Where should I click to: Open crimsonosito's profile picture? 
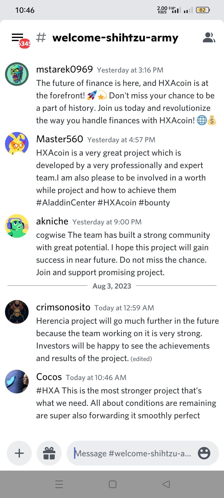click(17, 312)
